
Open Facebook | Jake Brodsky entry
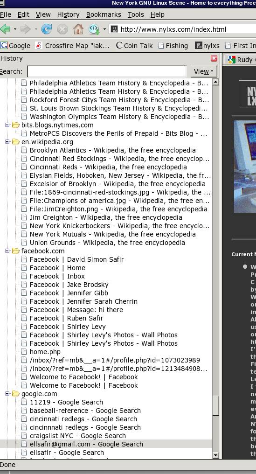(69, 285)
